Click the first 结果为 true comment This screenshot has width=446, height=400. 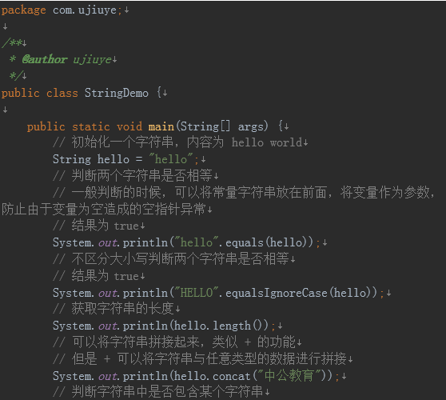[96, 226]
